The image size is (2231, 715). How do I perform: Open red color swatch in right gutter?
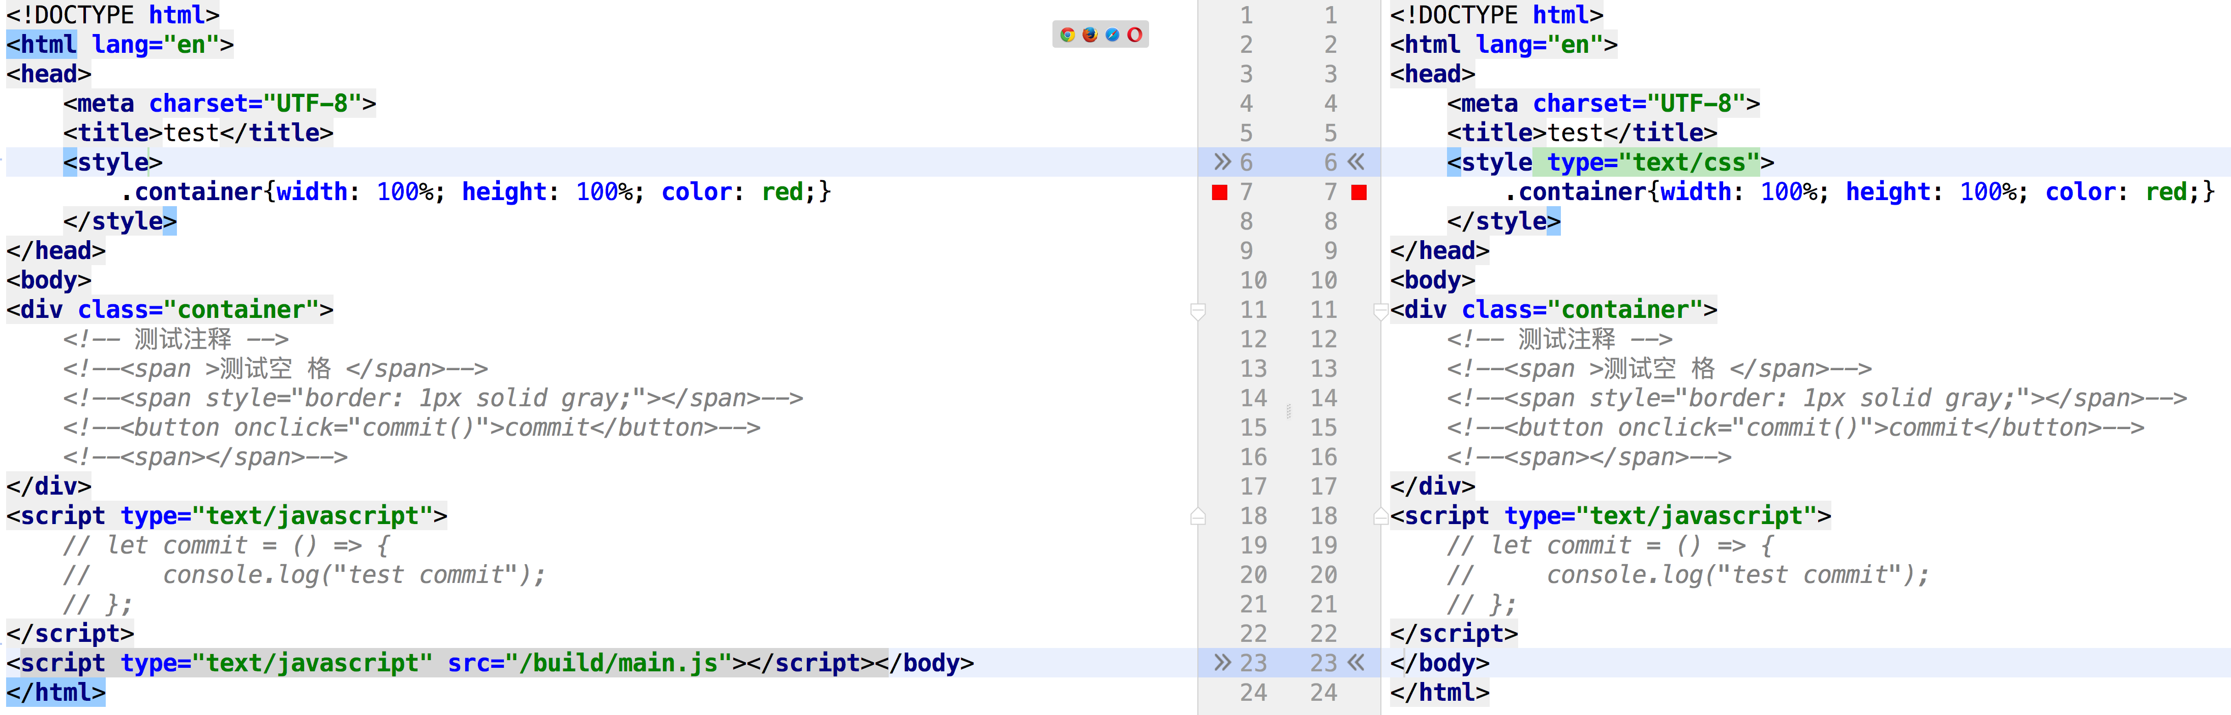(1359, 192)
